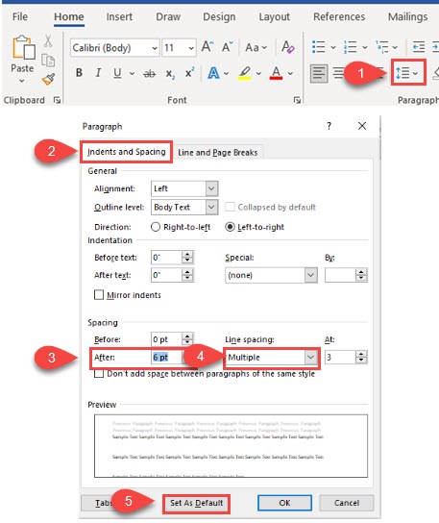Increase font size with A-up icon
The width and height of the screenshot is (439, 523).
click(x=207, y=47)
